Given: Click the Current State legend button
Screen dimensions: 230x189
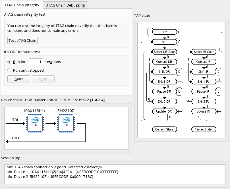Looking at the screenshot, I should click(x=164, y=129).
